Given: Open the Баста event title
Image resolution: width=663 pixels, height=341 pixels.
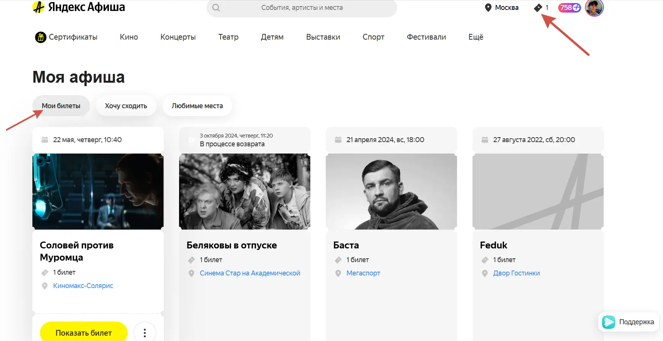Looking at the screenshot, I should click(x=346, y=245).
